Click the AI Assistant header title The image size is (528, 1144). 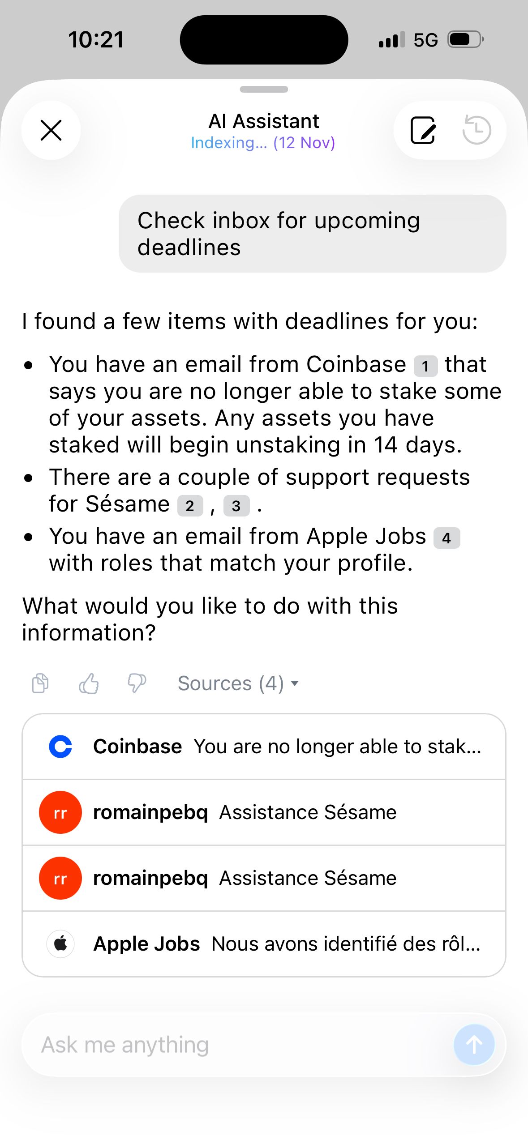point(264,120)
